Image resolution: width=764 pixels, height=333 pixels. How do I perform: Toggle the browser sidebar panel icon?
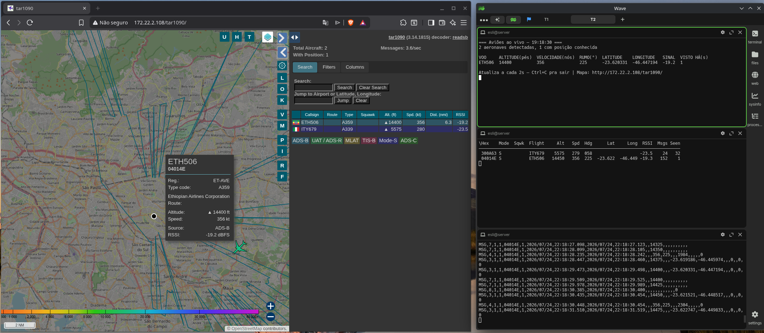pos(431,23)
